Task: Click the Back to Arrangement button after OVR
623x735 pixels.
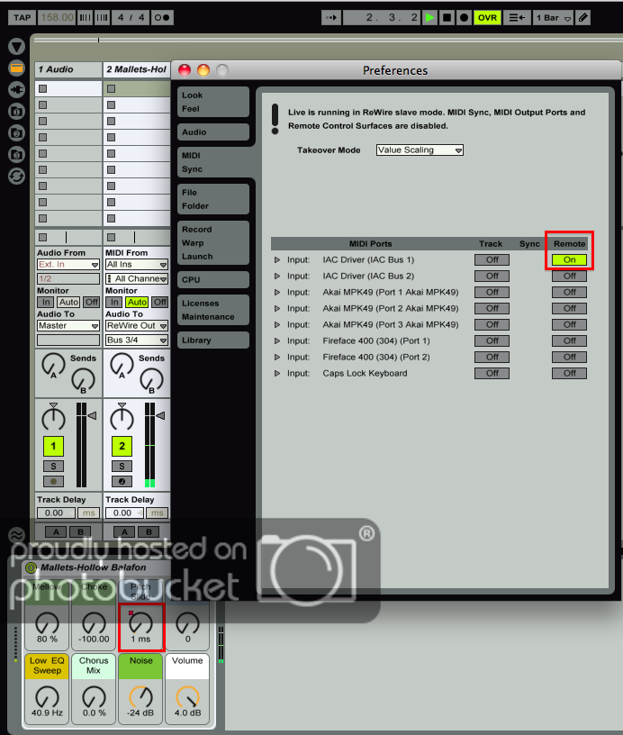Action: click(x=517, y=18)
